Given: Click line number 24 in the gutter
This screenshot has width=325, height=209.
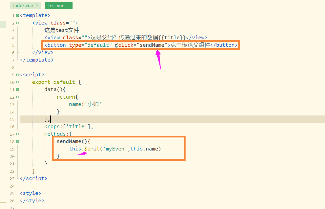Looking at the screenshot, I should tap(12, 186).
